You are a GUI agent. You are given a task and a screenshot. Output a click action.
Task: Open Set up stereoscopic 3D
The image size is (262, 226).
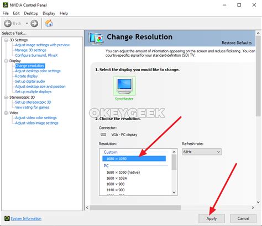click(33, 102)
